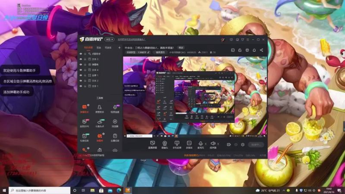Mute the 麦克风 microphone
The height and width of the screenshot is (194, 345).
(201, 145)
